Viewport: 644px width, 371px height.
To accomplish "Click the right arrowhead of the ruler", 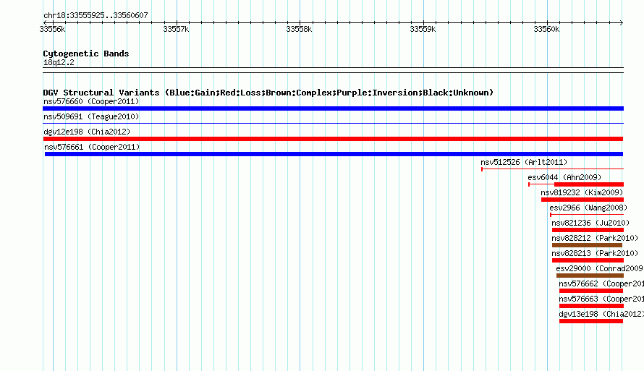I will pos(622,22).
